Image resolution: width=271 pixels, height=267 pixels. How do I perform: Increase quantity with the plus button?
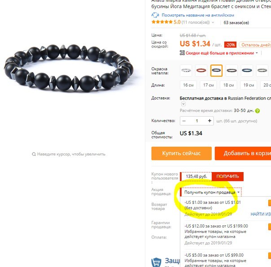(210, 121)
